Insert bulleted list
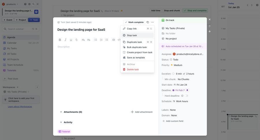 coord(96,40)
